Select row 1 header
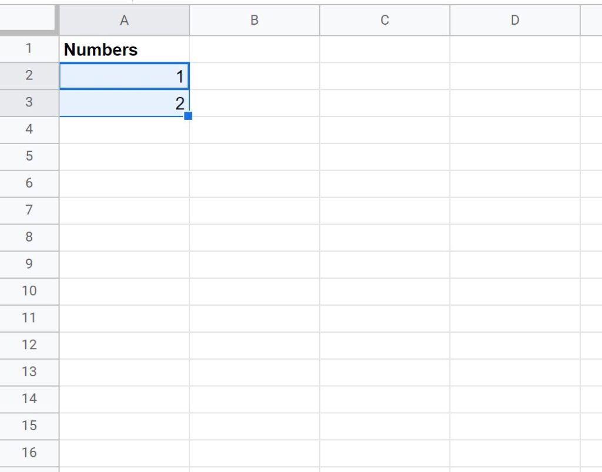Screen dimensions: 602x472 click(29, 49)
